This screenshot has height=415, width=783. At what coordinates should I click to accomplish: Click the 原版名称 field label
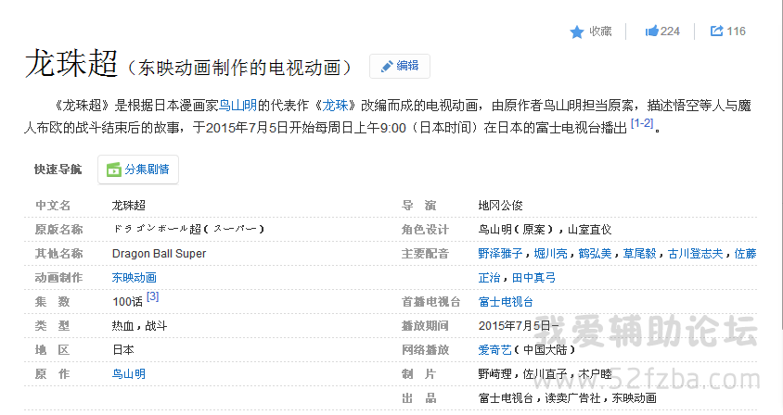pyautogui.click(x=58, y=230)
